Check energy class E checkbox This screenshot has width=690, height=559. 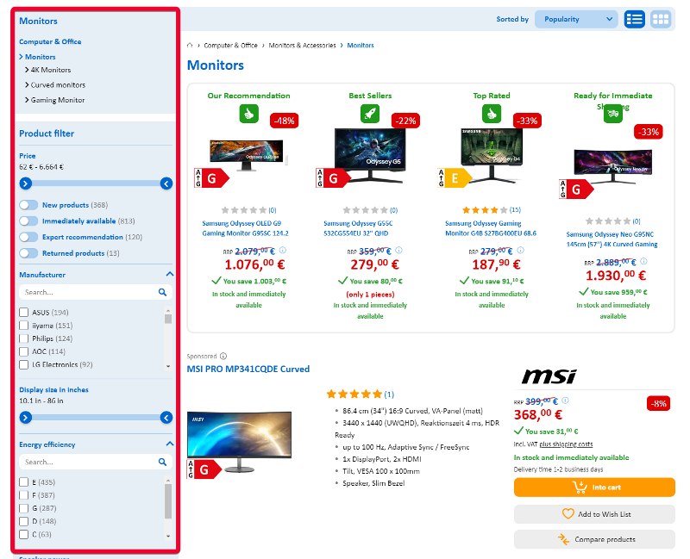coord(24,482)
